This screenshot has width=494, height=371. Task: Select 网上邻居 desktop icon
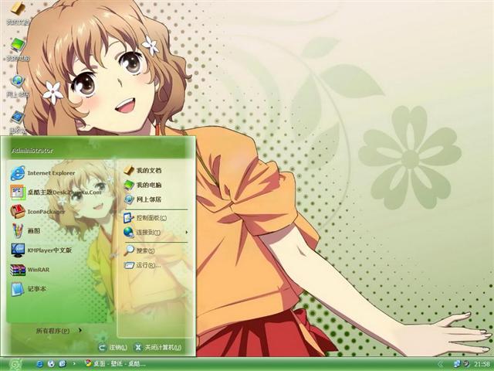pos(18,86)
